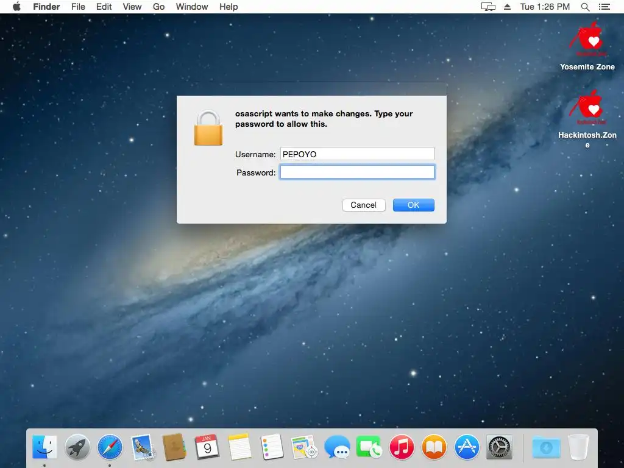Open Finder from the Dock
This screenshot has width=624, height=468.
[44, 447]
